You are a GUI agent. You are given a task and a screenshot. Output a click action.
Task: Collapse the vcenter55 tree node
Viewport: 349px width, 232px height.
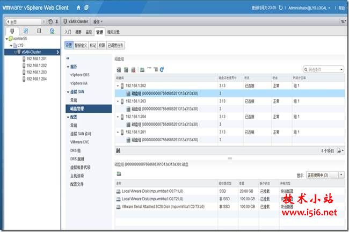tap(6, 39)
